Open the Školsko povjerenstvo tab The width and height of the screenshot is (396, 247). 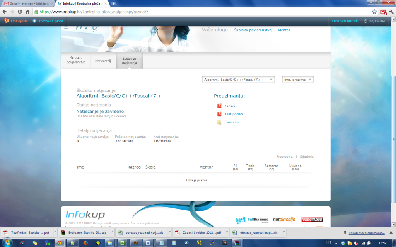[x=76, y=60]
